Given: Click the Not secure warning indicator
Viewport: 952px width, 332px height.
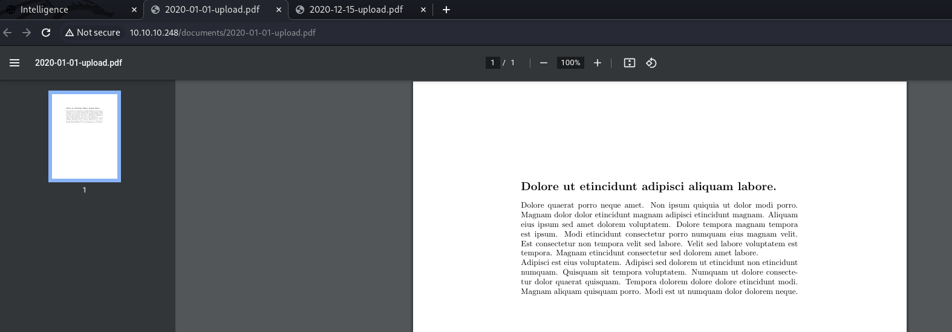Looking at the screenshot, I should [x=93, y=33].
